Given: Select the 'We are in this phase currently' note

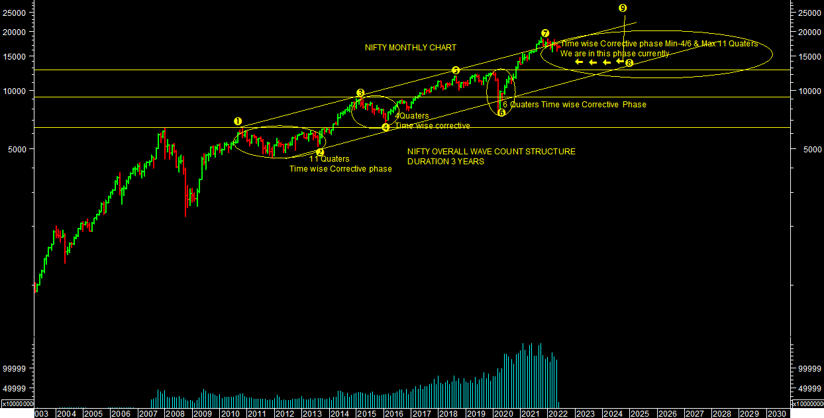Looking at the screenshot, I should (x=614, y=54).
